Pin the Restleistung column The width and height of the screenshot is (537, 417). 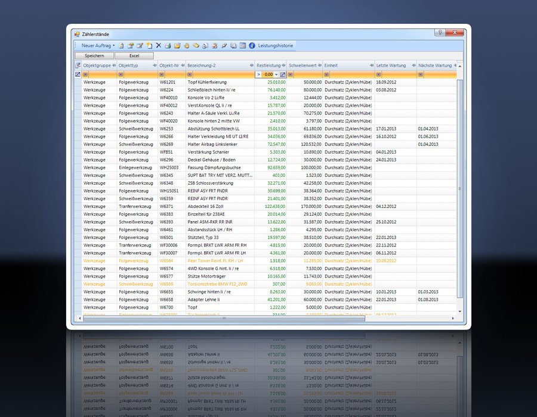coord(283,66)
